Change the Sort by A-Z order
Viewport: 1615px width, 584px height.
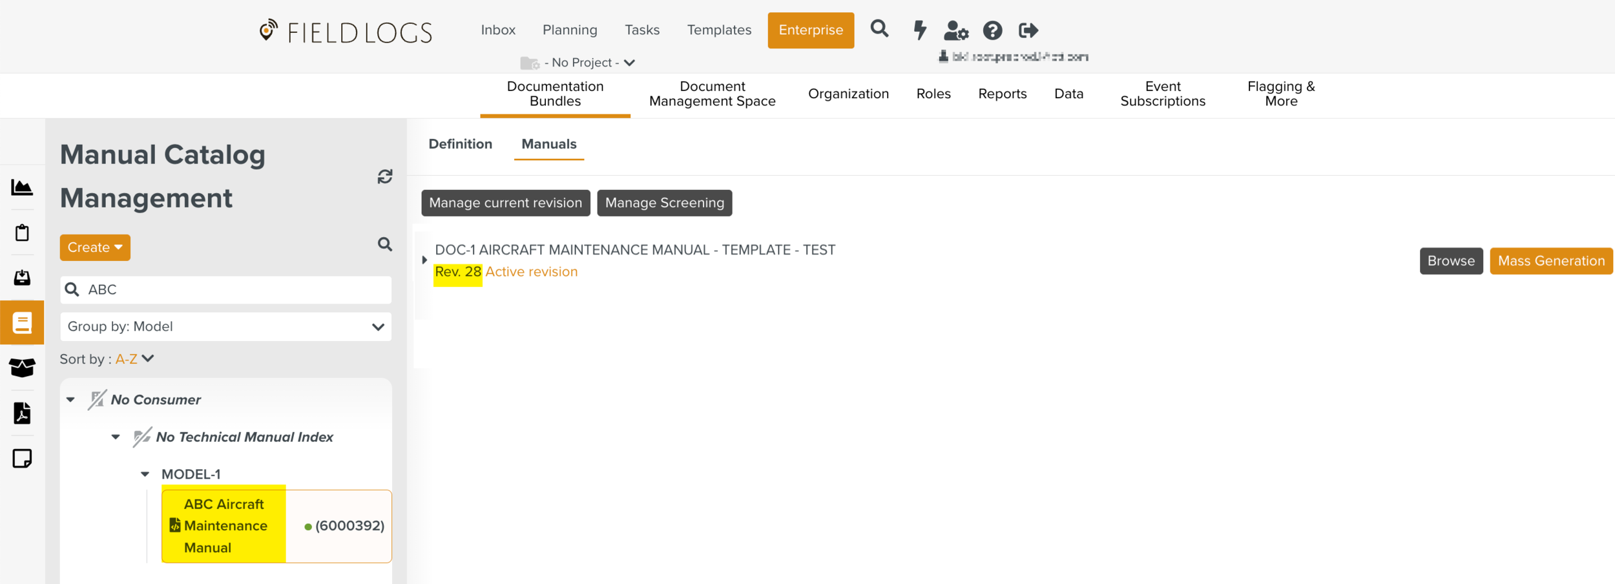[134, 359]
